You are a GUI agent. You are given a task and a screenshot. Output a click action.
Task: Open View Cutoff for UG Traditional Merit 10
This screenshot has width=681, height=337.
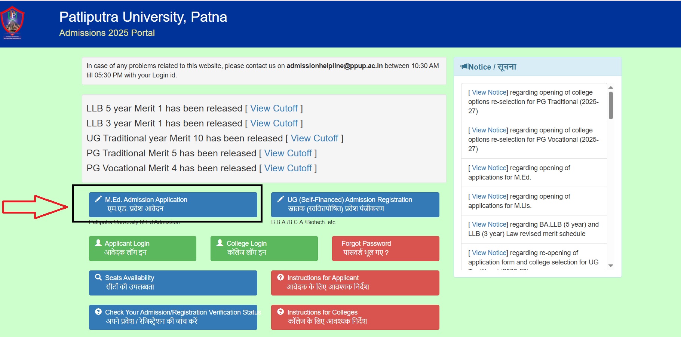click(314, 138)
